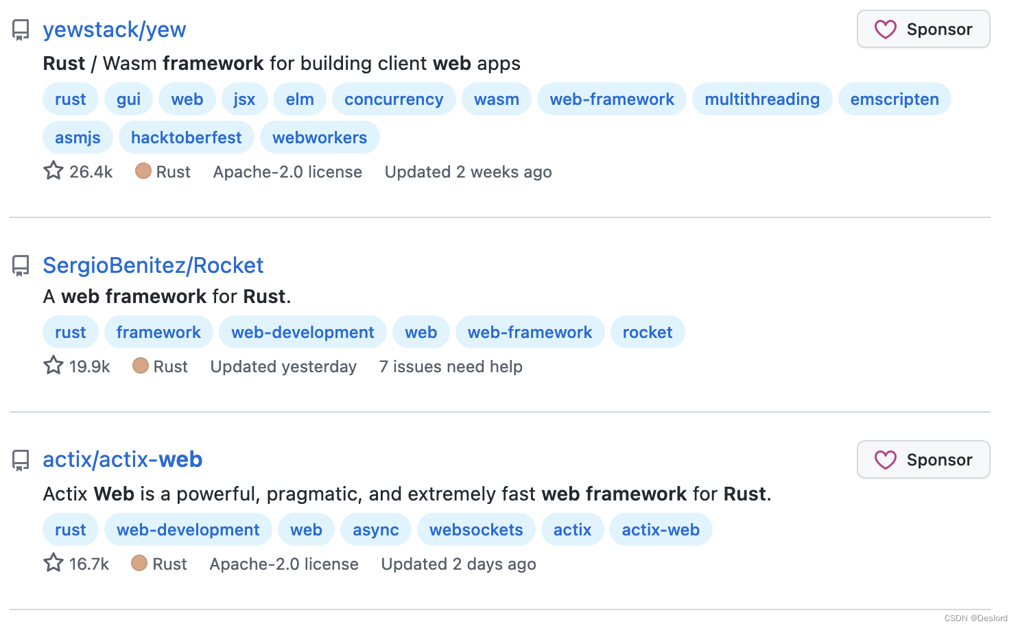1018x628 pixels.
Task: Click the repository icon beside actix/actix-web
Action: pyautogui.click(x=21, y=460)
